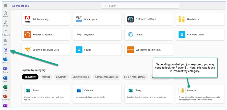227x110 pixels.
Task: Click the Calendar app icon
Action: click(x=79, y=90)
